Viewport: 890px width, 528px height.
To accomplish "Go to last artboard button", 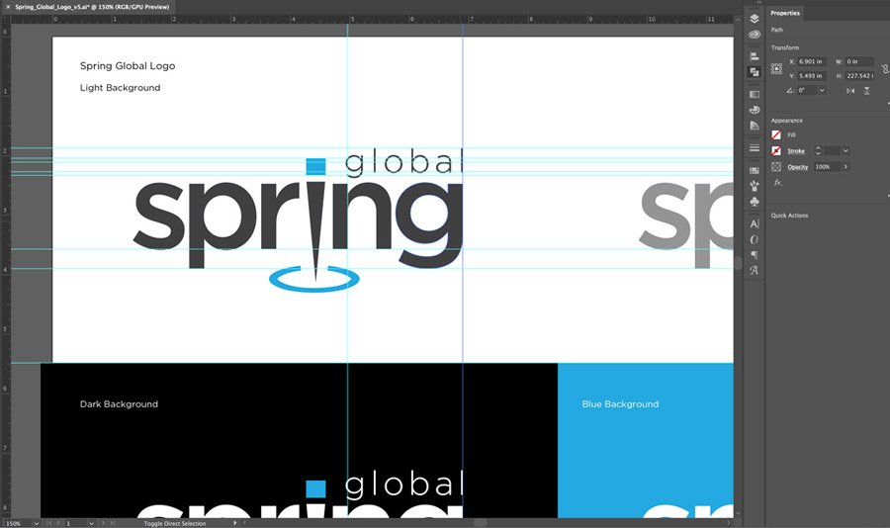I will click(x=113, y=523).
